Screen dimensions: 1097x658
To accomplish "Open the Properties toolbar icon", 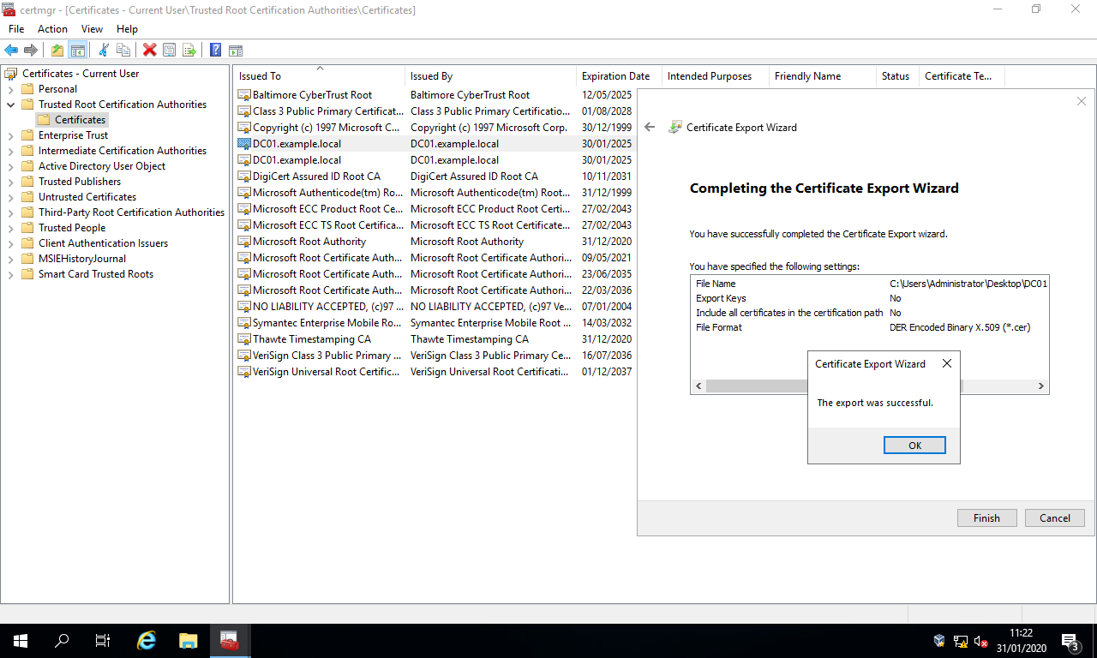I will pyautogui.click(x=169, y=49).
